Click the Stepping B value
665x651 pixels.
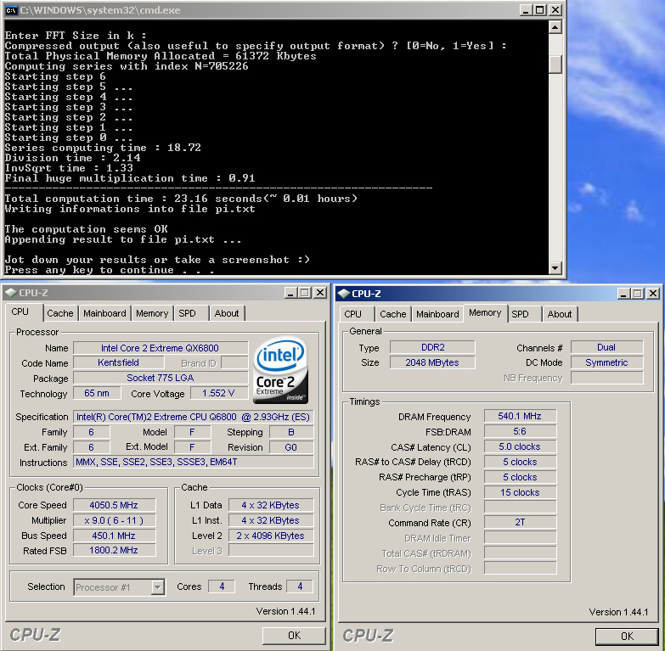coord(291,432)
